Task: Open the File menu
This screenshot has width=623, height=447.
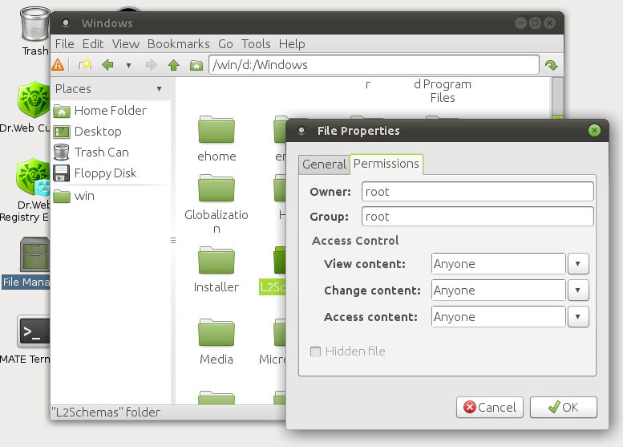Action: tap(64, 44)
